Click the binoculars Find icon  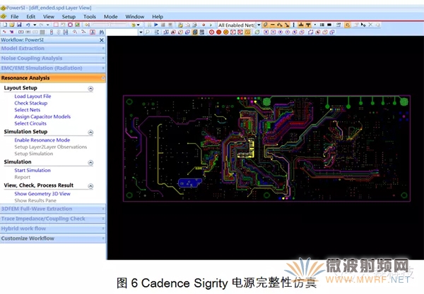pos(101,32)
